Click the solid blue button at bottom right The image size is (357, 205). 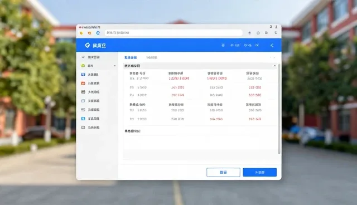coord(260,172)
